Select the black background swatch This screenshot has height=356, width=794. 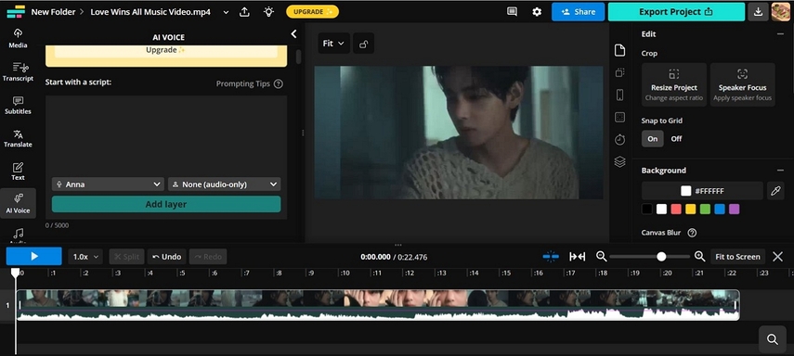coord(646,209)
